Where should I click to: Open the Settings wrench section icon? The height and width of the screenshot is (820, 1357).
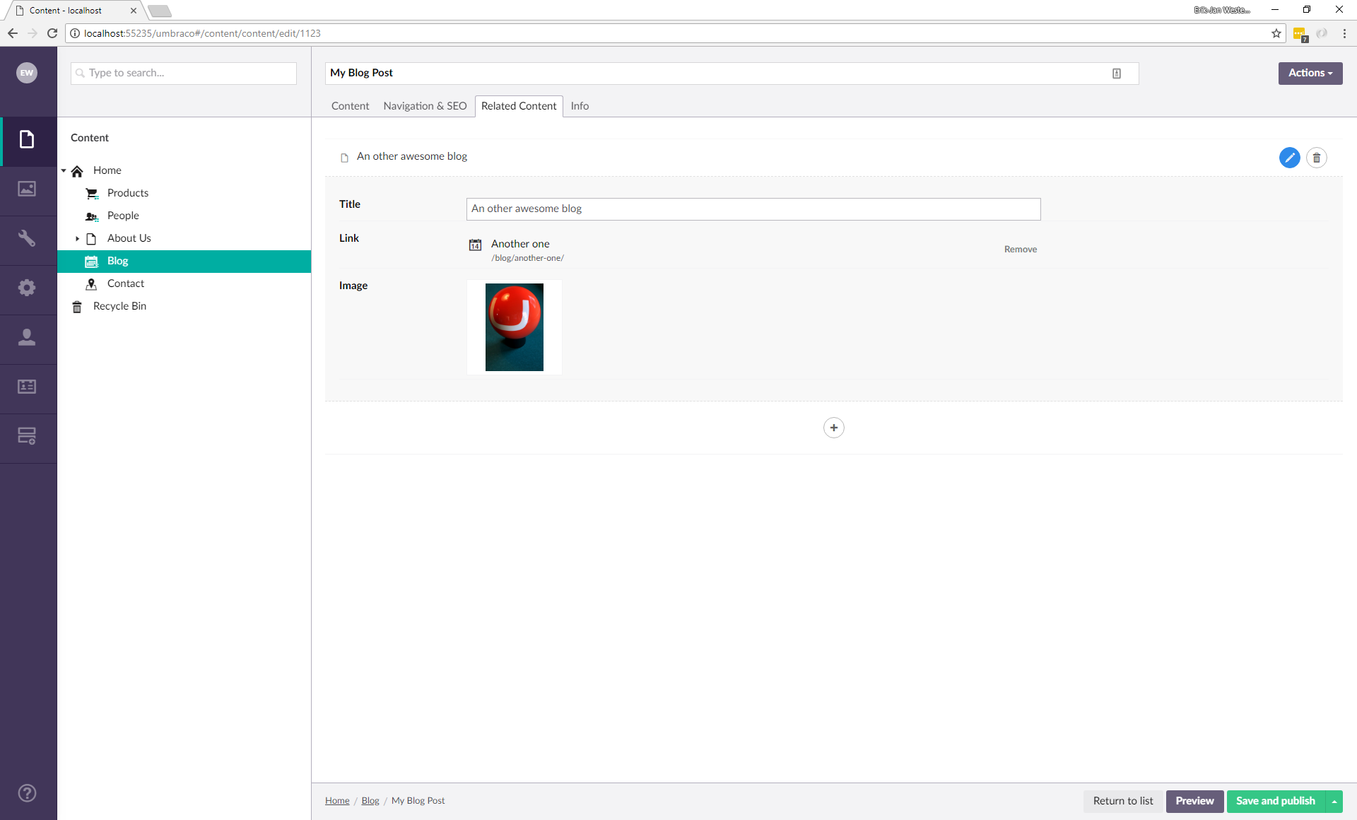pyautogui.click(x=27, y=238)
